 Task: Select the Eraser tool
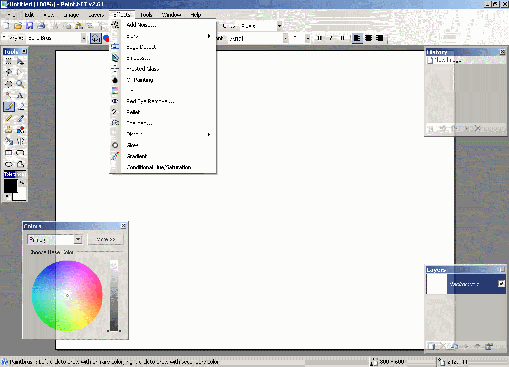pyautogui.click(x=20, y=107)
